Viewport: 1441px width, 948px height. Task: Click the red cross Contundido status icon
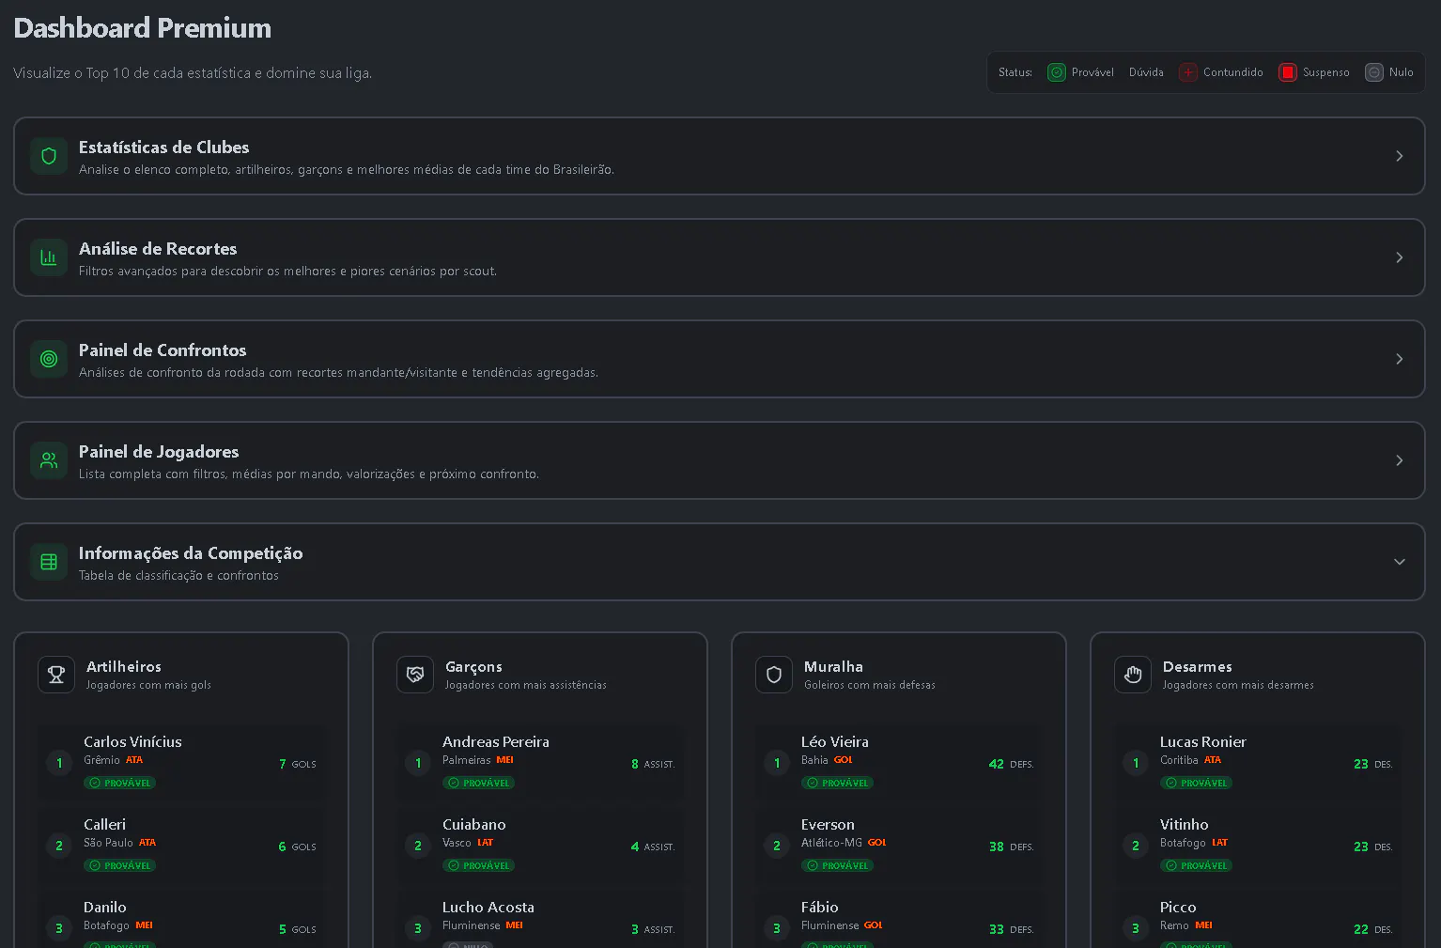(1188, 72)
